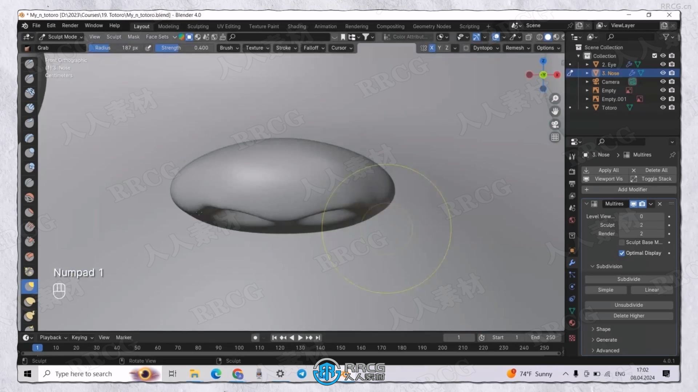
Task: Click the Subdivide button
Action: [629, 279]
